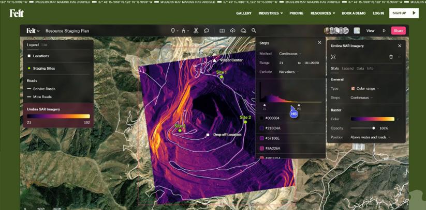Image resolution: width=426 pixels, height=210 pixels.
Task: Open the Felt app menu dropdown
Action: [33, 31]
